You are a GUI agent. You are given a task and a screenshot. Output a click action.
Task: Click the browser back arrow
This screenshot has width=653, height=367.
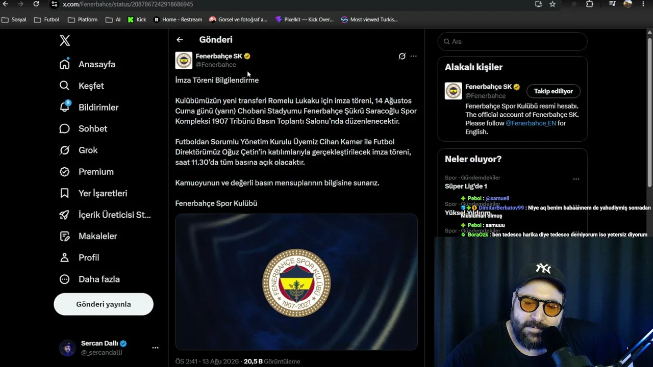click(6, 4)
